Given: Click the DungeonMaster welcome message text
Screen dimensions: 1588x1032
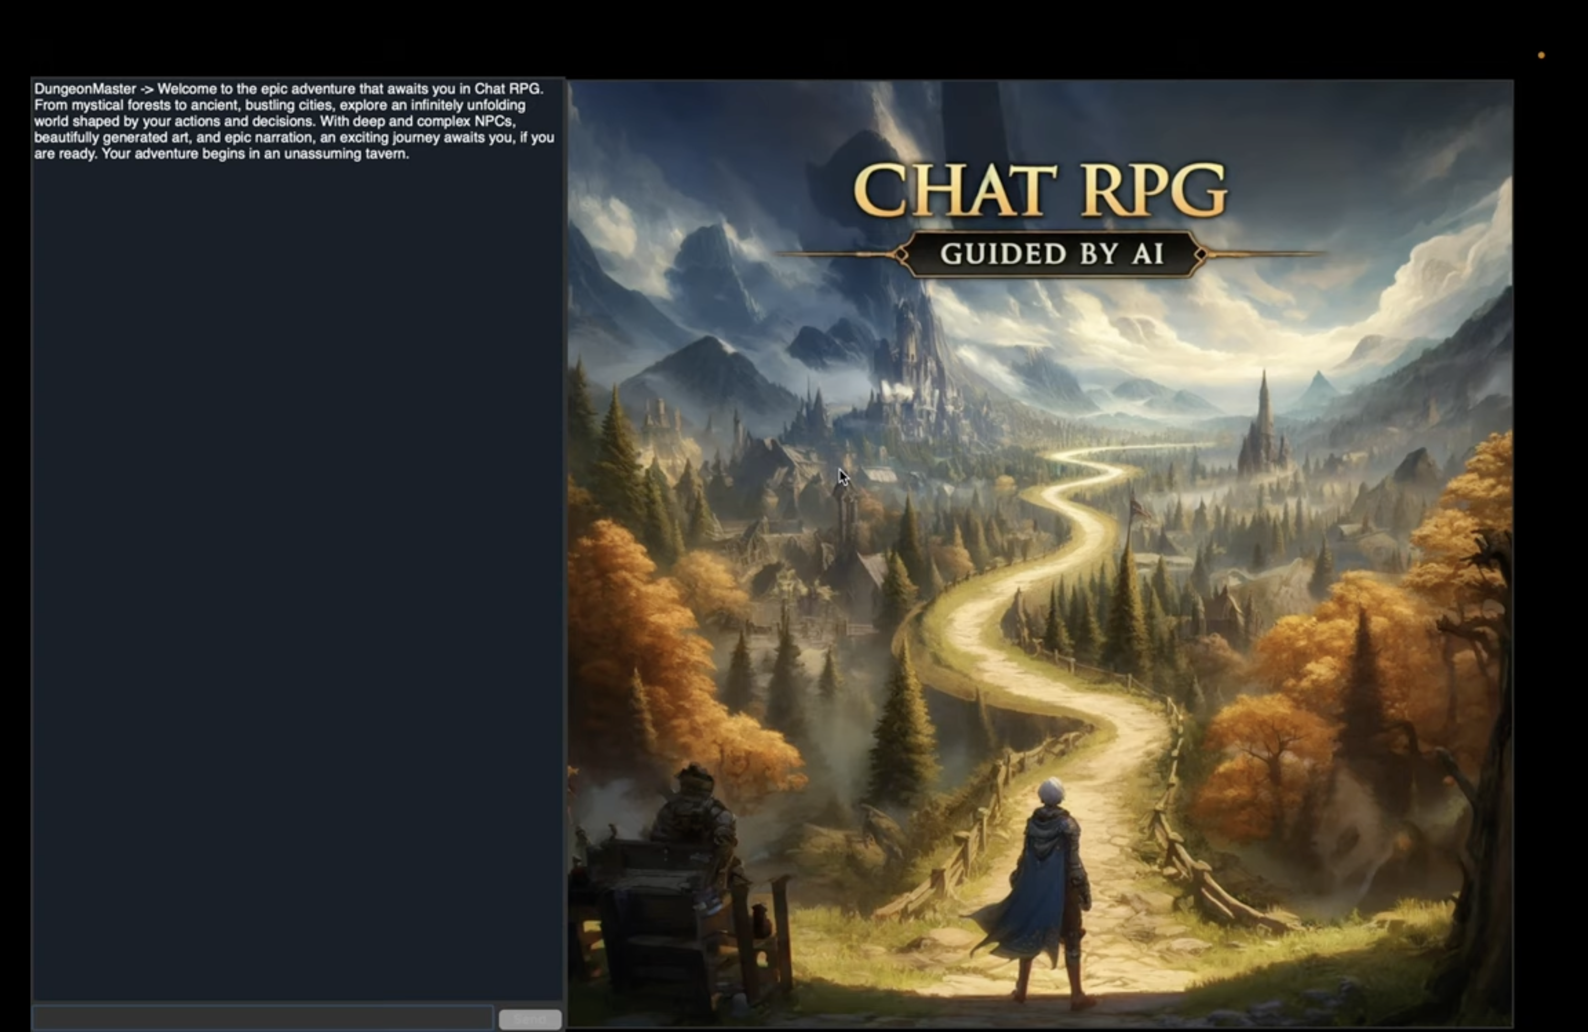Looking at the screenshot, I should 294,121.
